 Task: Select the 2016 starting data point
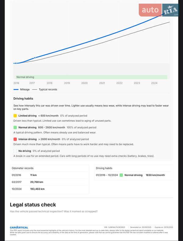16,63
